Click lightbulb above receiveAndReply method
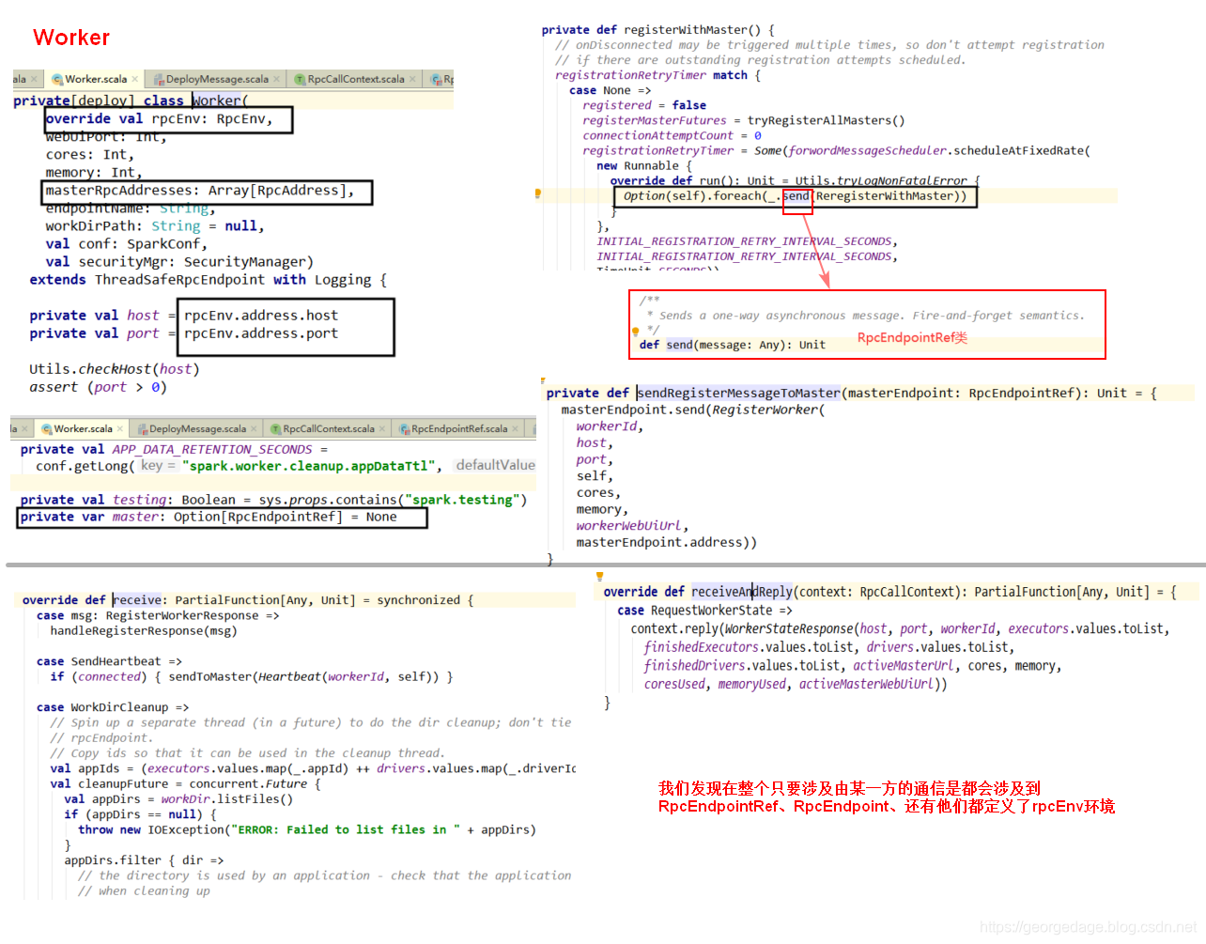This screenshot has width=1206, height=944. [x=599, y=576]
